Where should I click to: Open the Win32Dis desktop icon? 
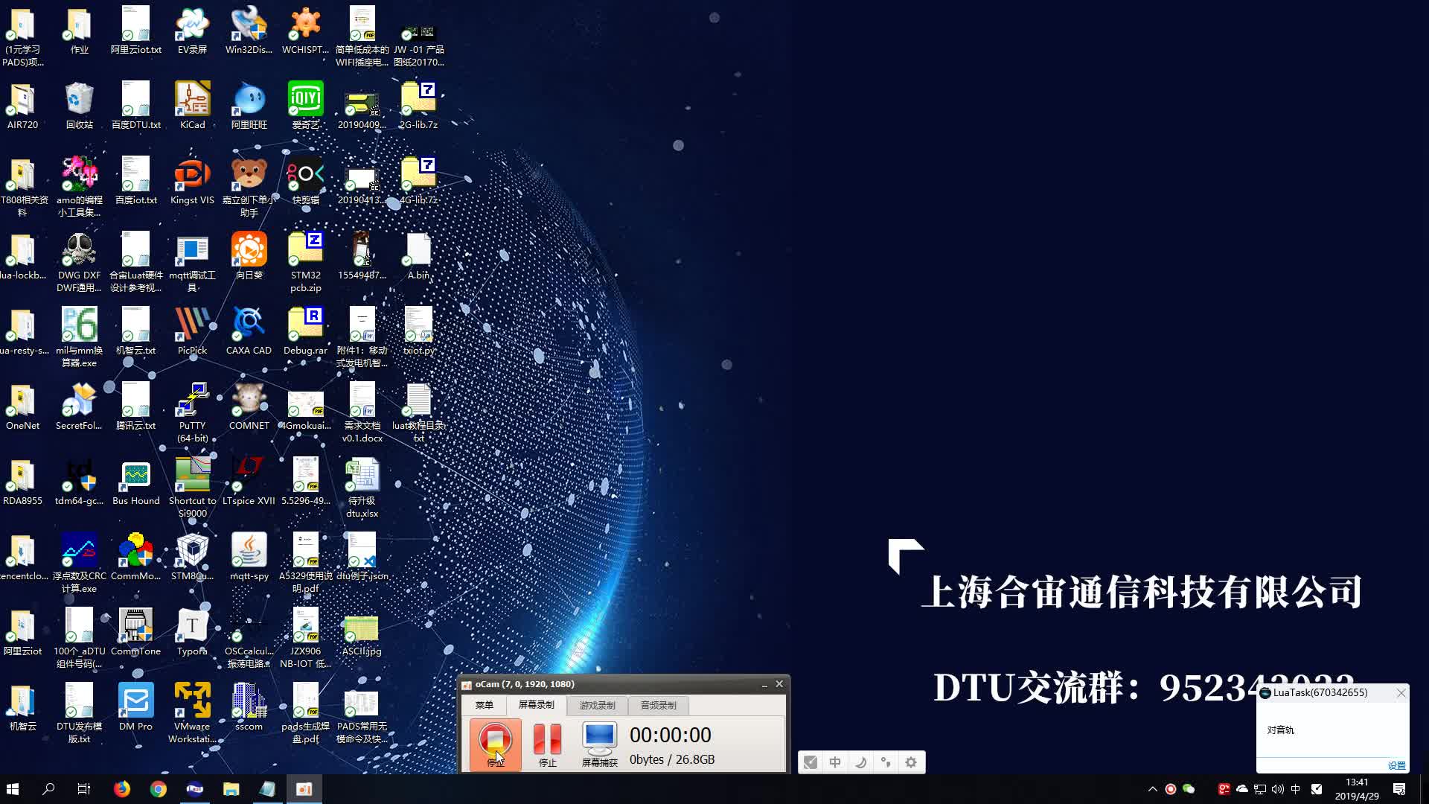point(249,31)
